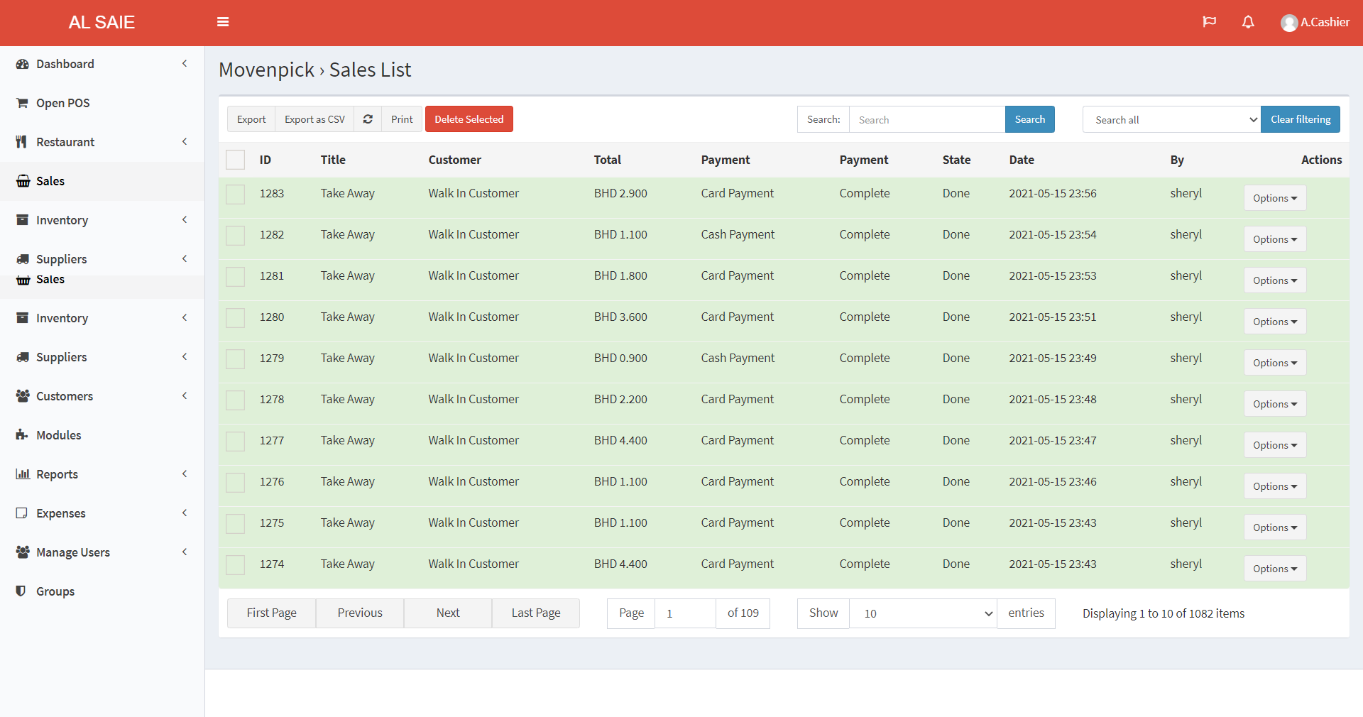Open Options dropdown for sale 1282
This screenshot has width=1363, height=717.
tap(1275, 239)
